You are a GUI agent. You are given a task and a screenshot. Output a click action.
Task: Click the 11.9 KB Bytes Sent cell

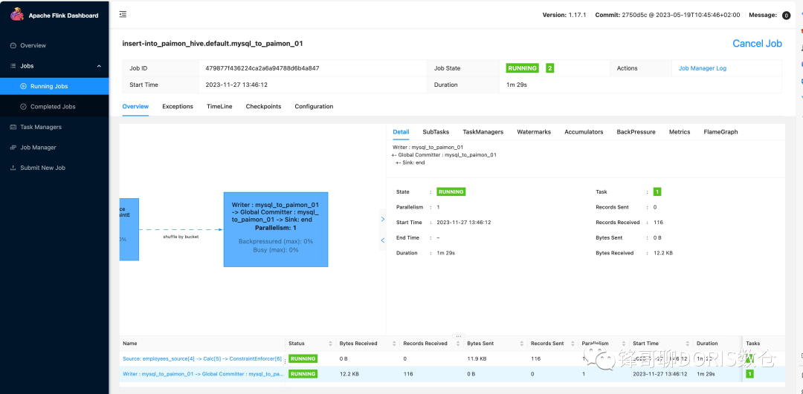478,358
